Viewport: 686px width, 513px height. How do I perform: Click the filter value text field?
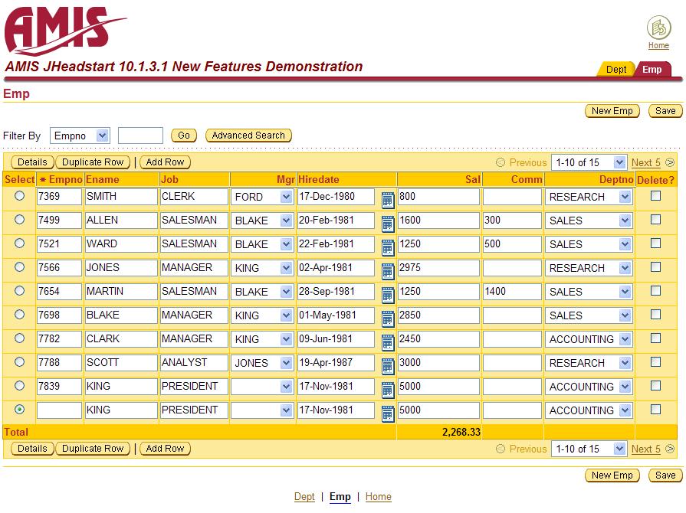tap(140, 136)
